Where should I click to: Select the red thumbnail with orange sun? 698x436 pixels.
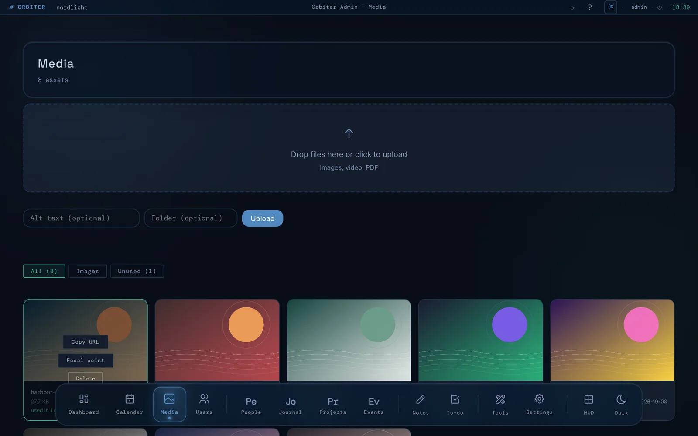[x=217, y=340]
